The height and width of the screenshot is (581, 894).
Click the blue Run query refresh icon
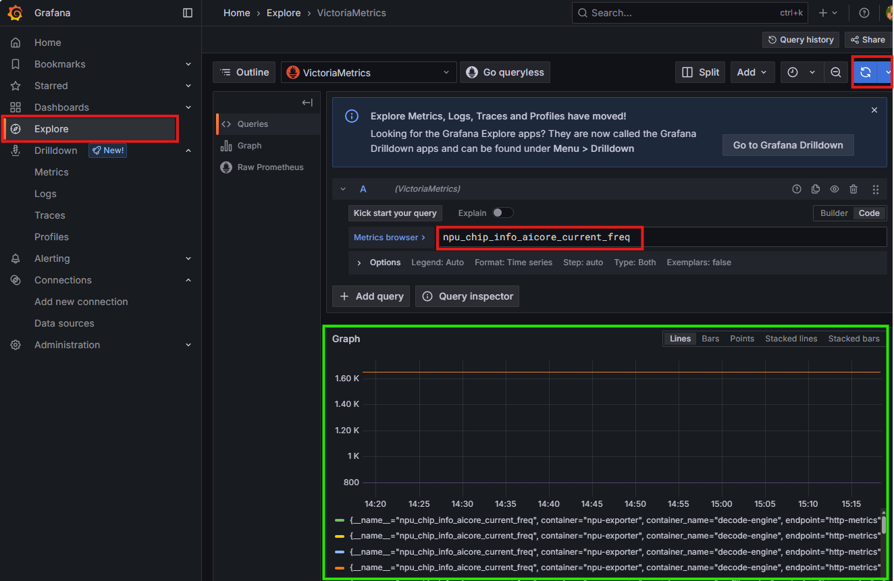coord(865,72)
